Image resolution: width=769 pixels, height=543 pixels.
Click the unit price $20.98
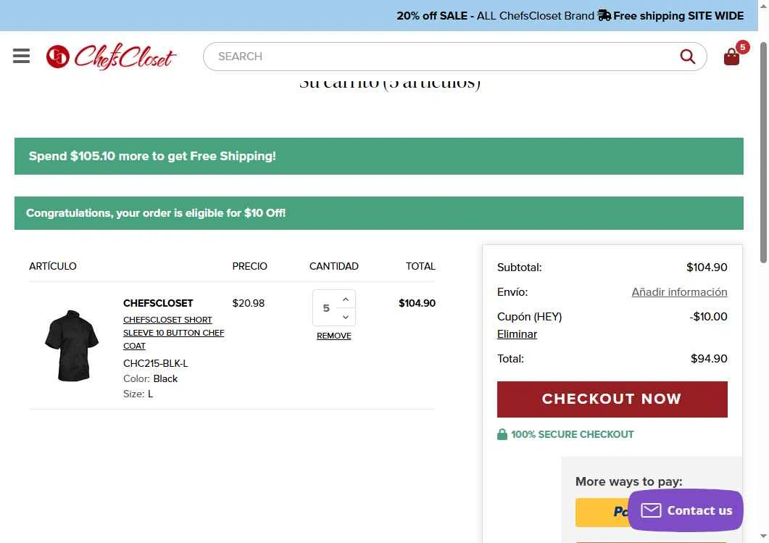point(248,303)
